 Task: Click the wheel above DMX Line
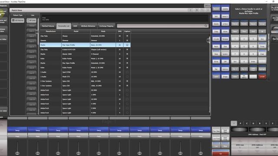tap(239, 130)
